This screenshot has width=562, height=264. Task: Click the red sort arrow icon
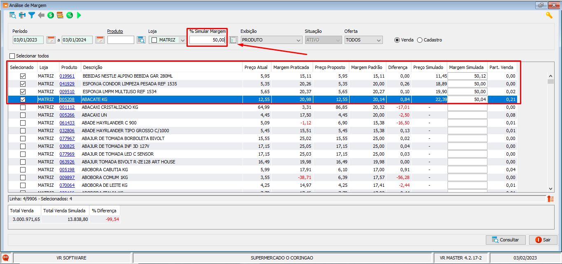(x=550, y=199)
